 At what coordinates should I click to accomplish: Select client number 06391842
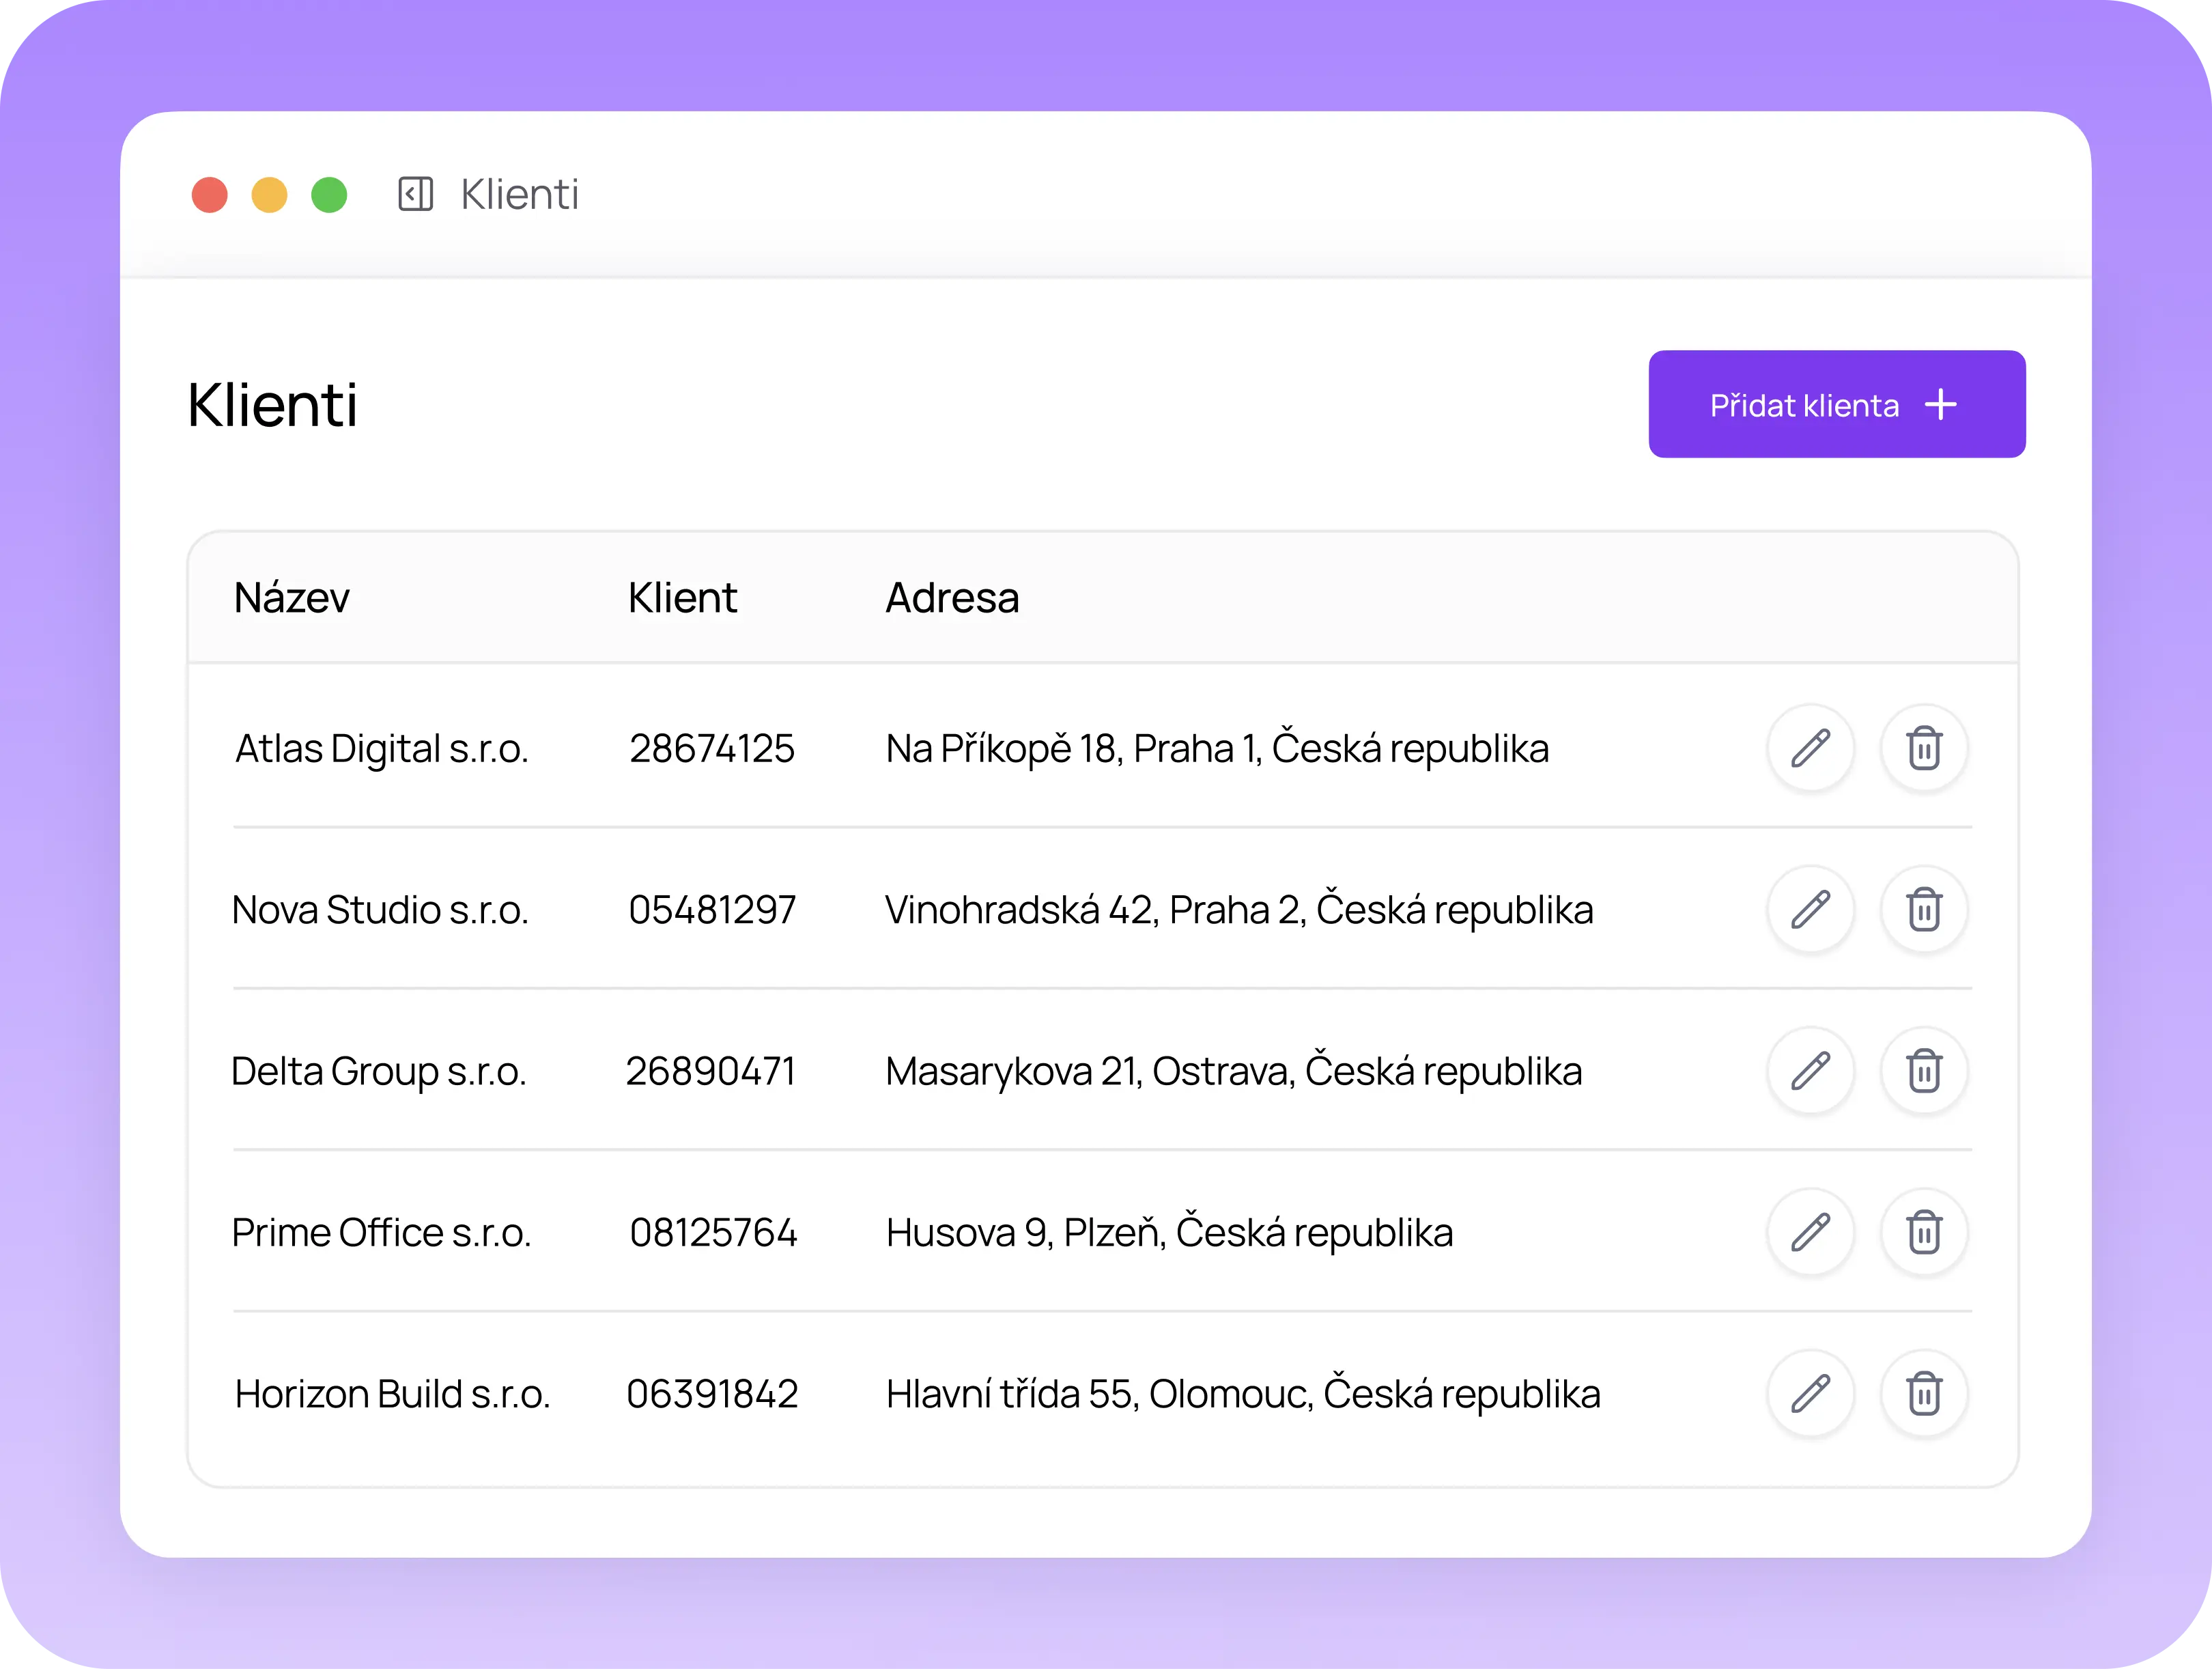pos(712,1394)
